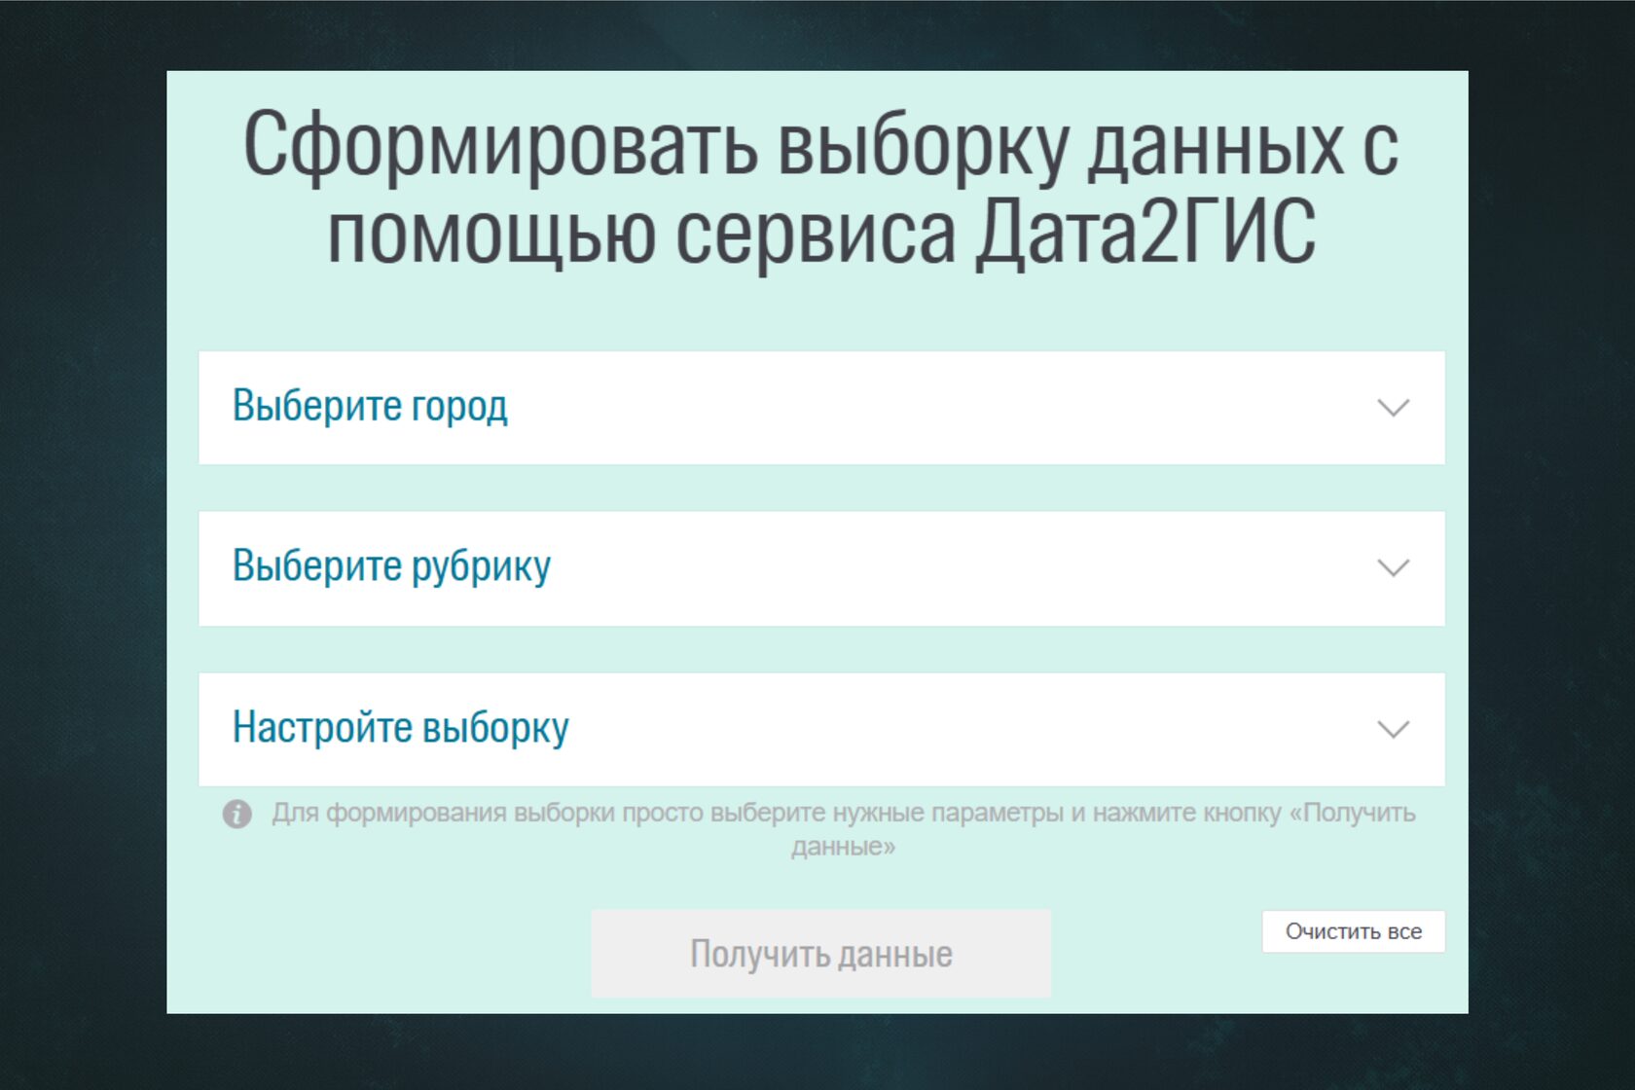Click the «Очистить все» button

click(x=1354, y=931)
